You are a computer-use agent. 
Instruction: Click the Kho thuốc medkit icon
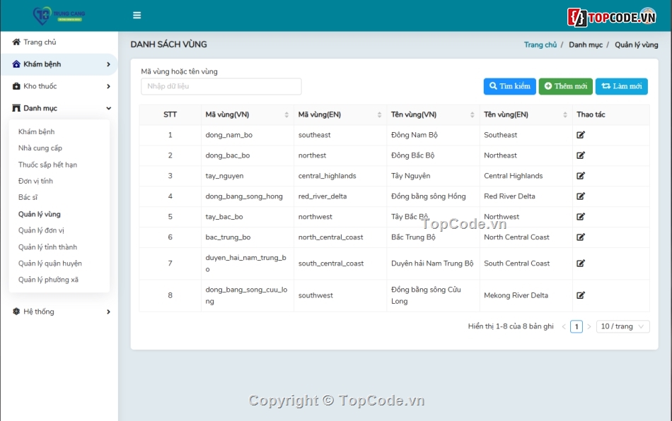[x=16, y=86]
